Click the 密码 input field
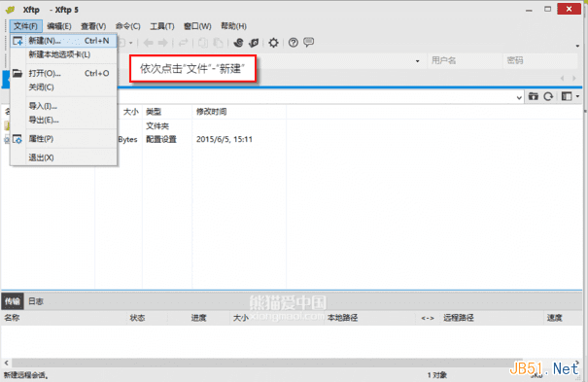This screenshot has width=588, height=382. click(x=540, y=60)
